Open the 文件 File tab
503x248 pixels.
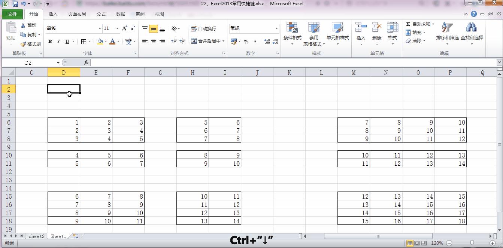click(12, 14)
